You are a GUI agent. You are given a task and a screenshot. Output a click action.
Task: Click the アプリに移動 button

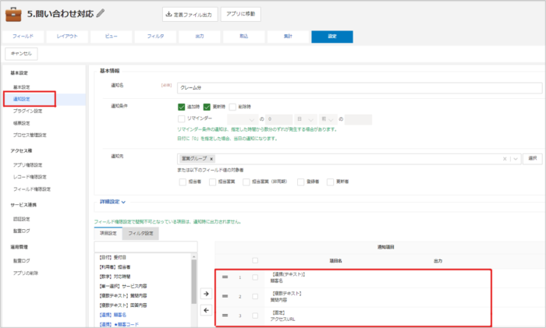(x=240, y=14)
